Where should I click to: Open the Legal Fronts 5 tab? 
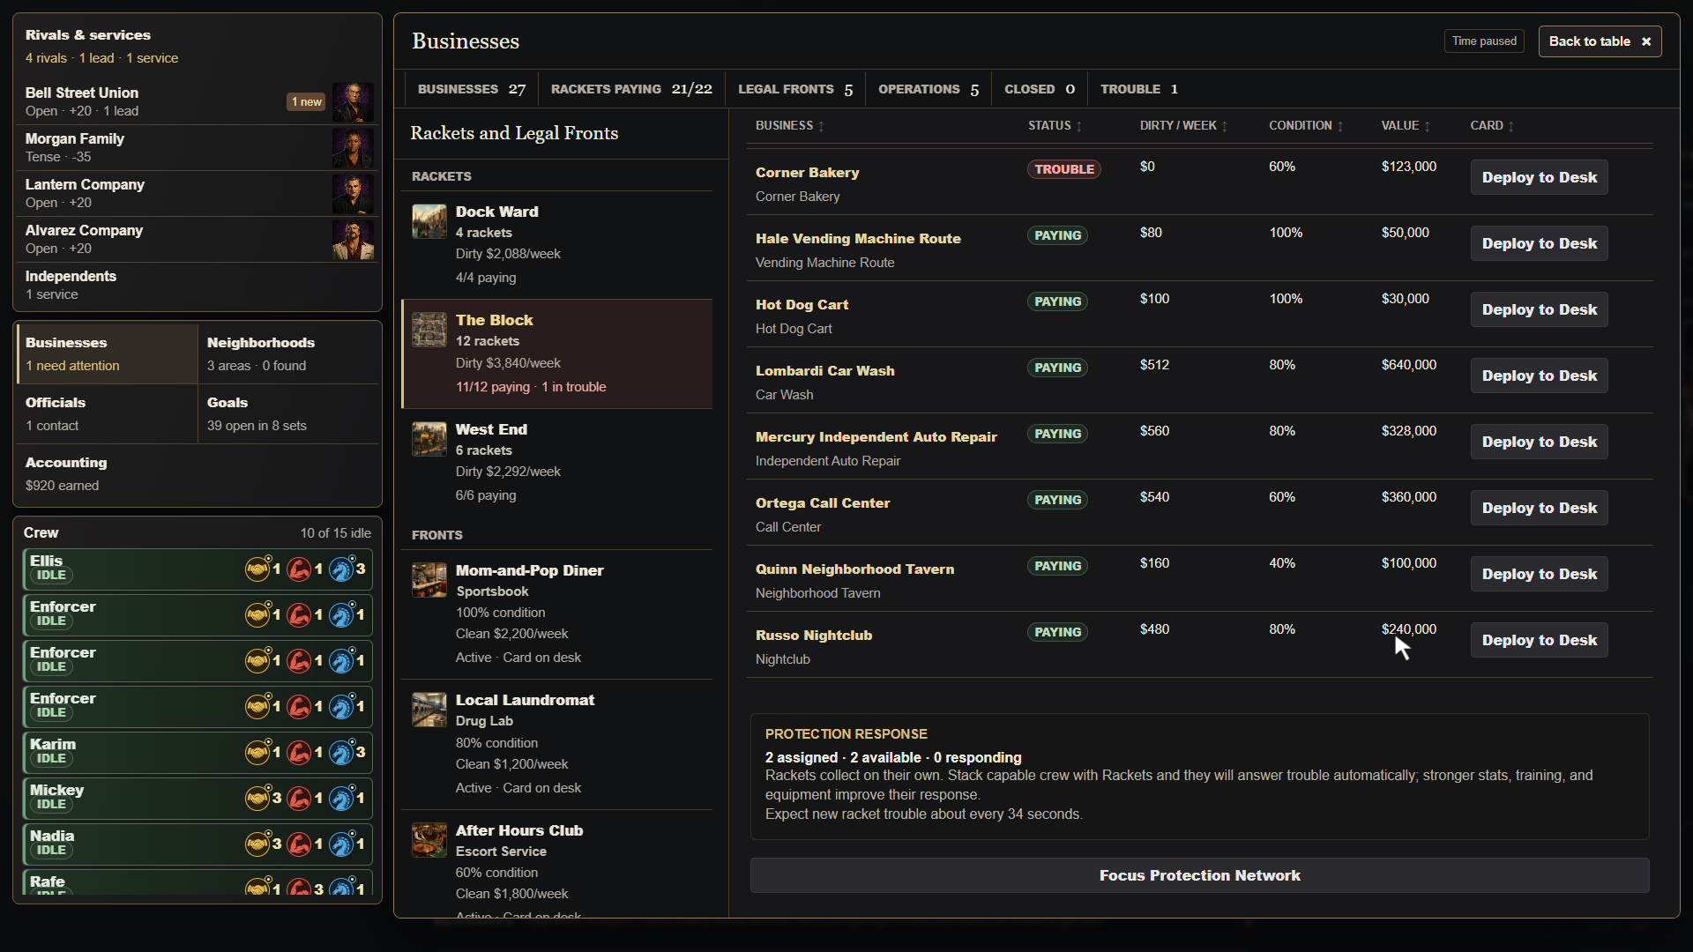coord(795,89)
